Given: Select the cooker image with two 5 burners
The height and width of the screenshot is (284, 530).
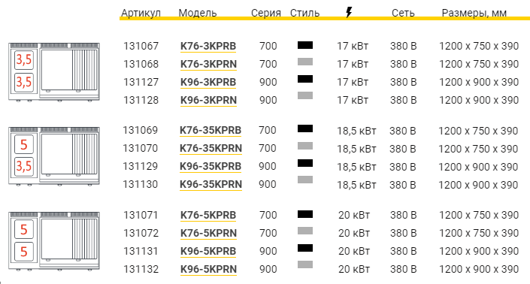Looking at the screenshot, I should click(54, 241).
